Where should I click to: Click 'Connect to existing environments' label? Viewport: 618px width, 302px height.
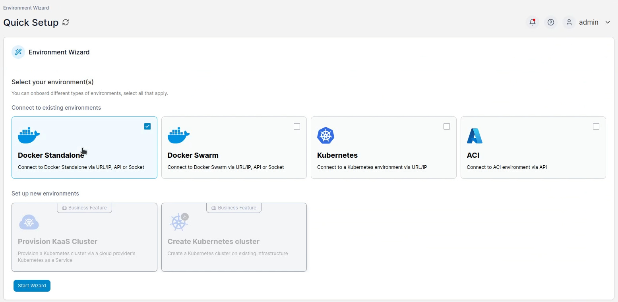pyautogui.click(x=56, y=108)
